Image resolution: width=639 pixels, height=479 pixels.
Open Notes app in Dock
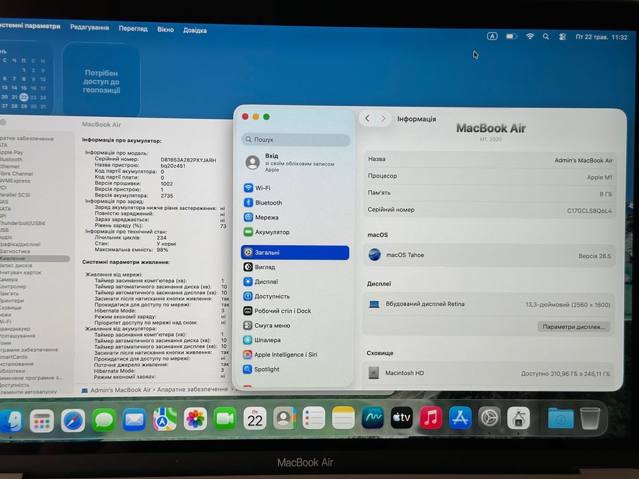coord(343,418)
